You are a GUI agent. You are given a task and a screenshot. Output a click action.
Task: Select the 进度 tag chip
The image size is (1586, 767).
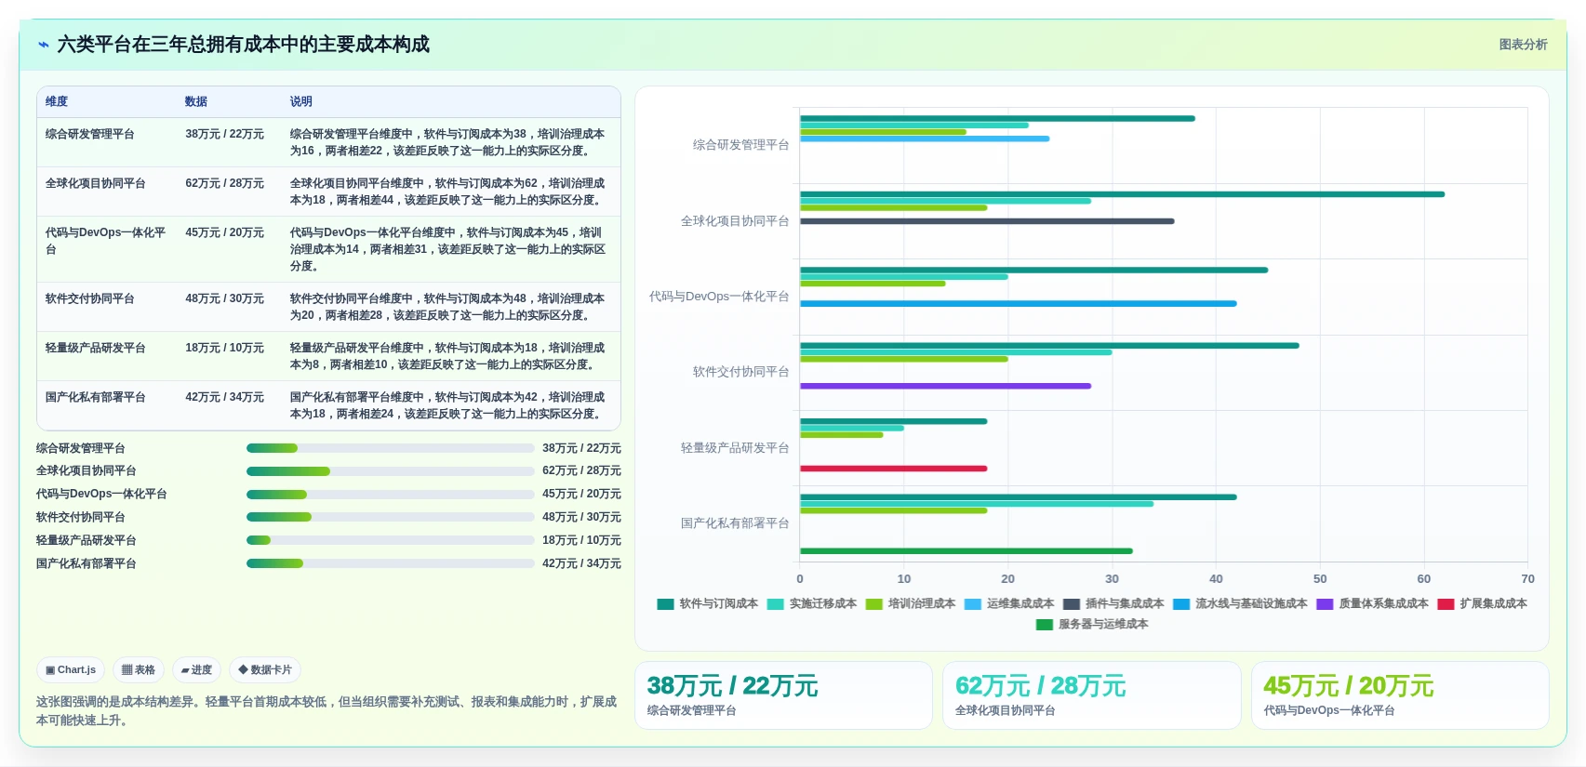pos(196,669)
